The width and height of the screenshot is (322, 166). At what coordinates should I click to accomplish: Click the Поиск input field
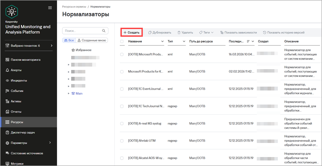click(x=83, y=31)
